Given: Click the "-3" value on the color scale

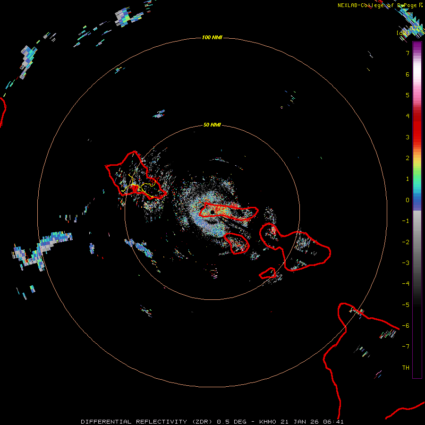Looking at the screenshot, I should click(406, 263).
